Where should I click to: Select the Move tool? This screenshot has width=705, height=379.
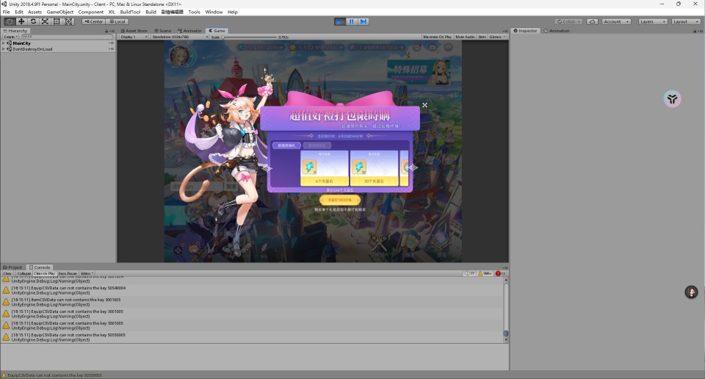(x=21, y=21)
